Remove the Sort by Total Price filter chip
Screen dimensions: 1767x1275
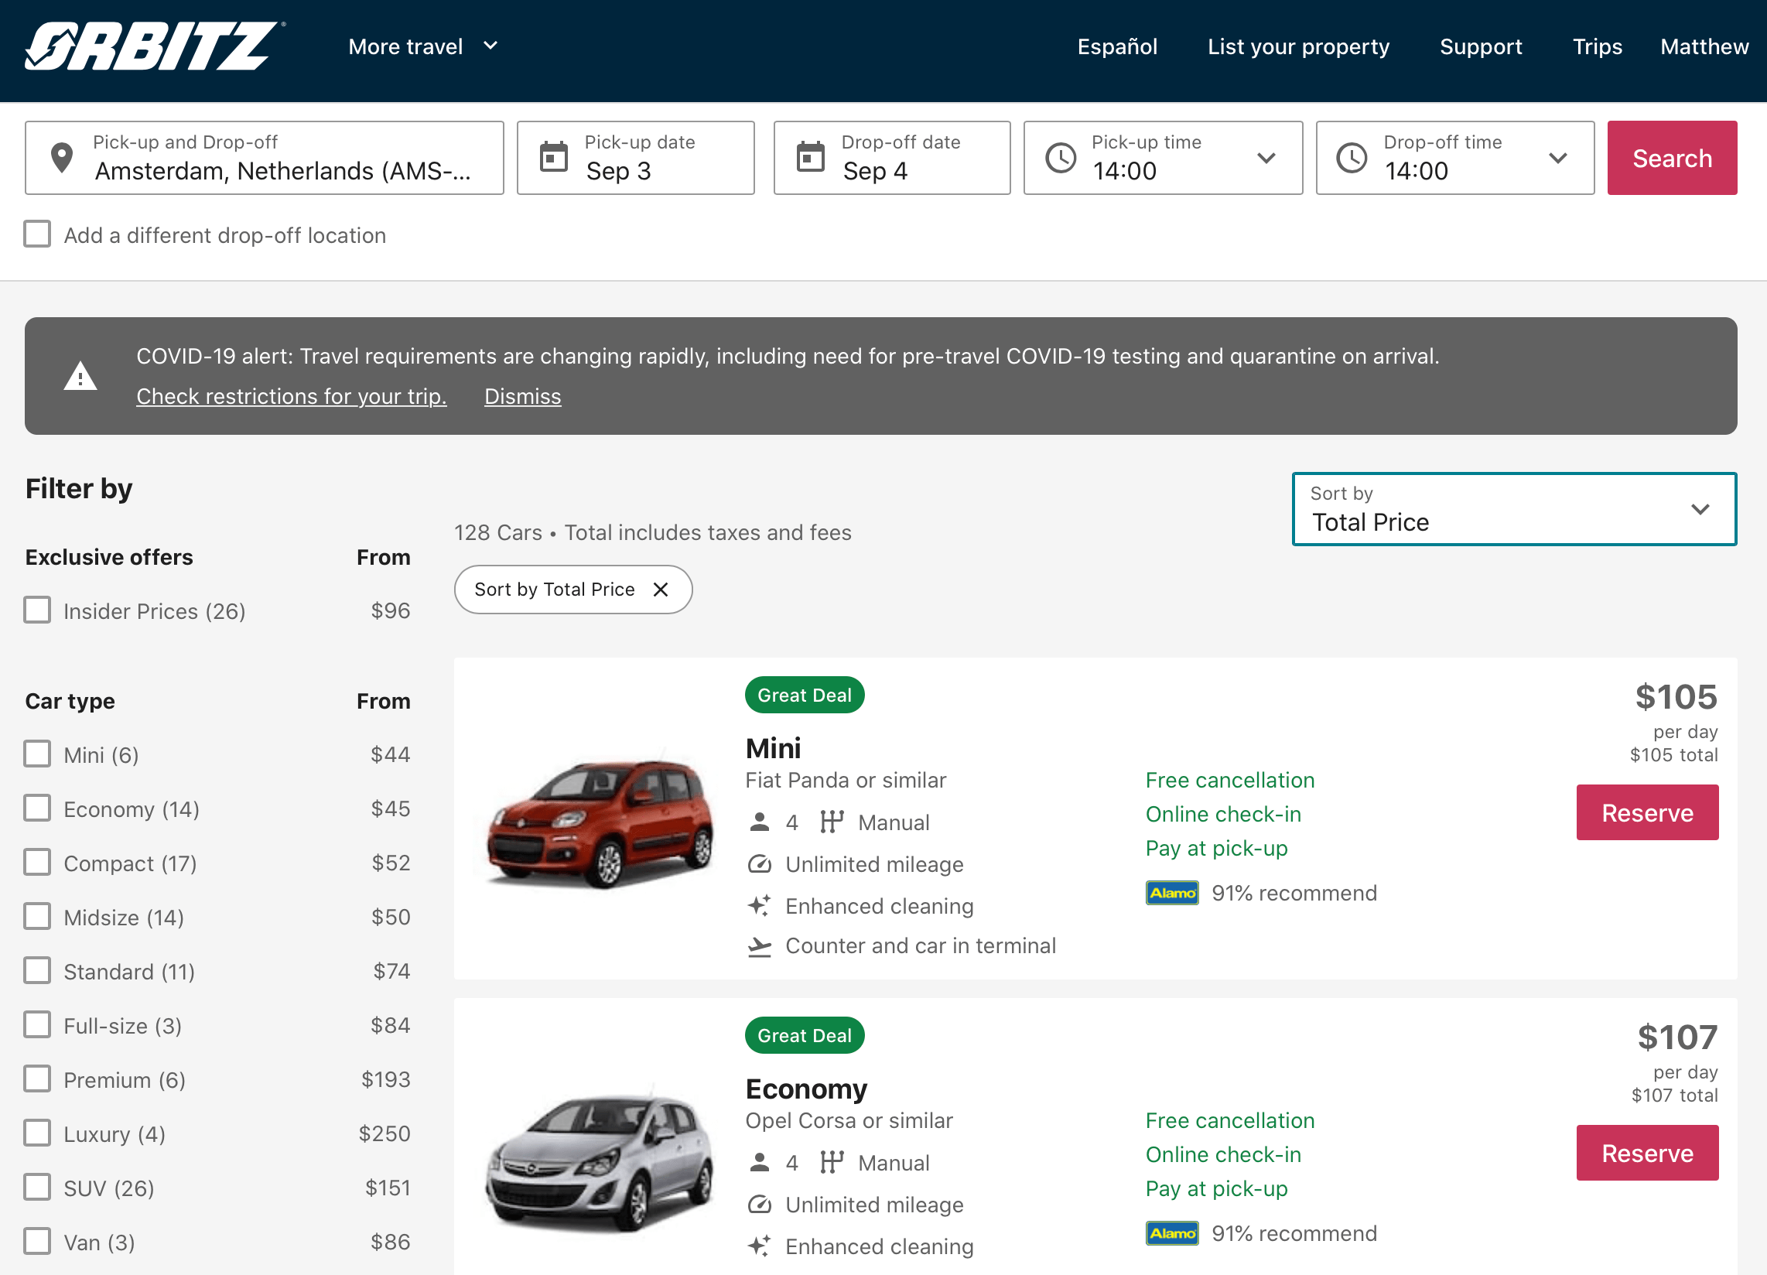[660, 590]
